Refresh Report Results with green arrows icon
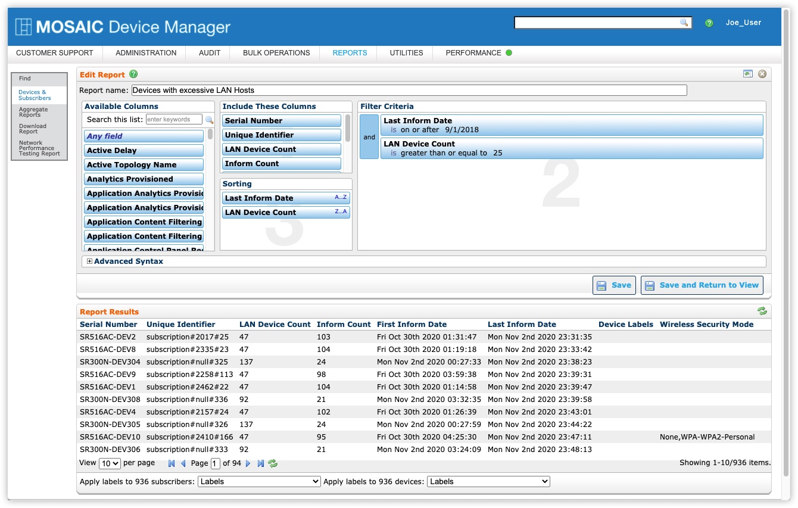The width and height of the screenshot is (798, 508). (762, 311)
